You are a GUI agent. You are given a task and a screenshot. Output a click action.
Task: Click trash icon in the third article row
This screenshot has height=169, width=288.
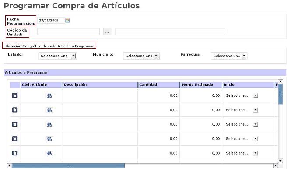[15, 124]
